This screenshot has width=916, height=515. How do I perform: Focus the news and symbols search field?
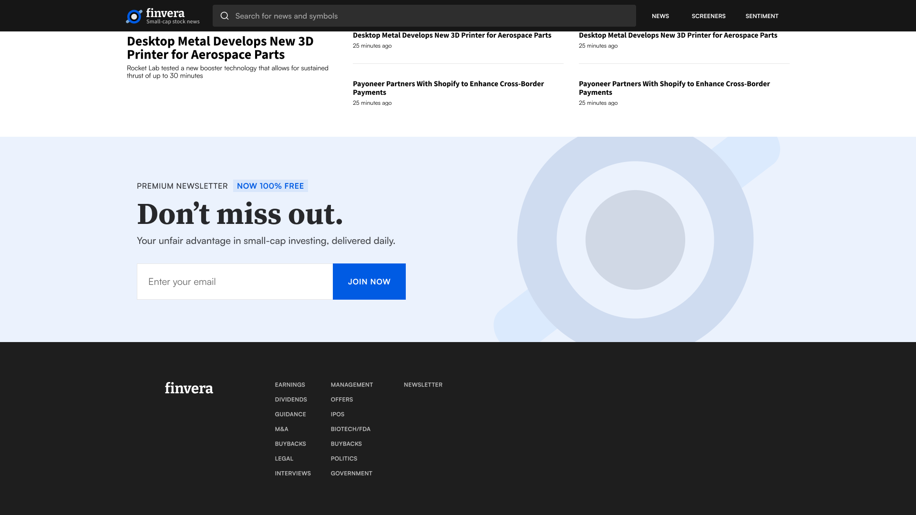coord(429,16)
